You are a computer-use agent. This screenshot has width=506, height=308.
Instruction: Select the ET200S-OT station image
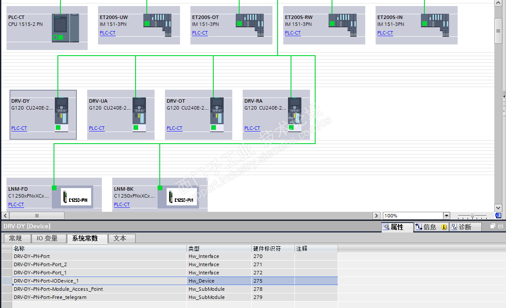click(250, 25)
